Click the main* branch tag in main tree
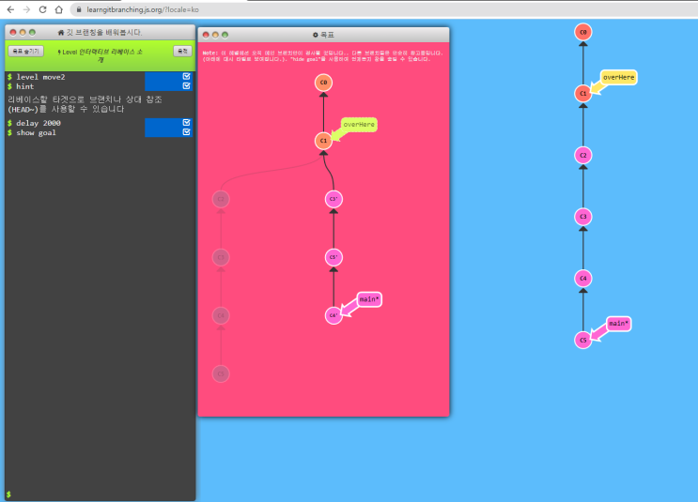The height and width of the screenshot is (502, 698). [x=618, y=324]
